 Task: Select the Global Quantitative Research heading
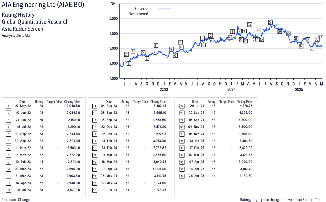[x=35, y=22]
